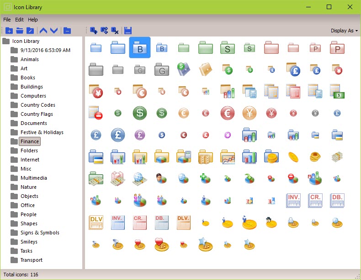Select the single gold coin icon
The width and height of the screenshot is (361, 280).
(293, 157)
